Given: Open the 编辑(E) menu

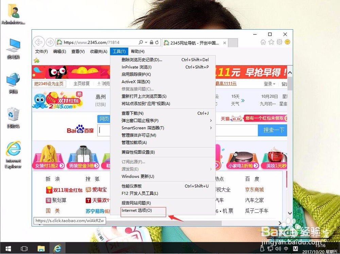Looking at the screenshot, I should click(x=60, y=51).
